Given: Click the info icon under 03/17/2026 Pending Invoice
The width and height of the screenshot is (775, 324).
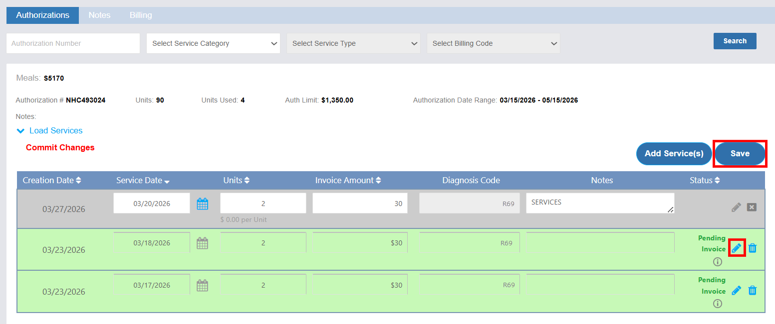Looking at the screenshot, I should tap(718, 304).
